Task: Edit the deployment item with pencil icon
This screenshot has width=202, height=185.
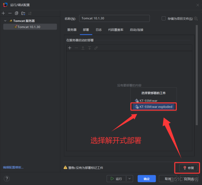Action: [x=96, y=48]
